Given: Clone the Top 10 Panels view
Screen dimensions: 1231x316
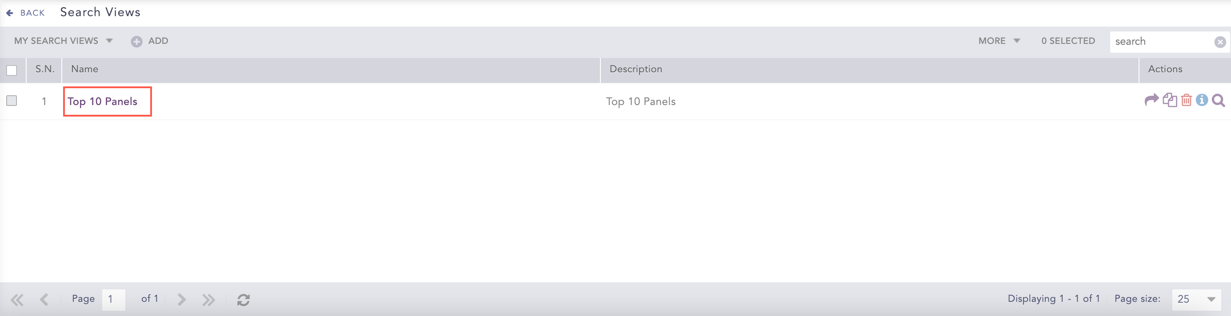Looking at the screenshot, I should (1169, 100).
